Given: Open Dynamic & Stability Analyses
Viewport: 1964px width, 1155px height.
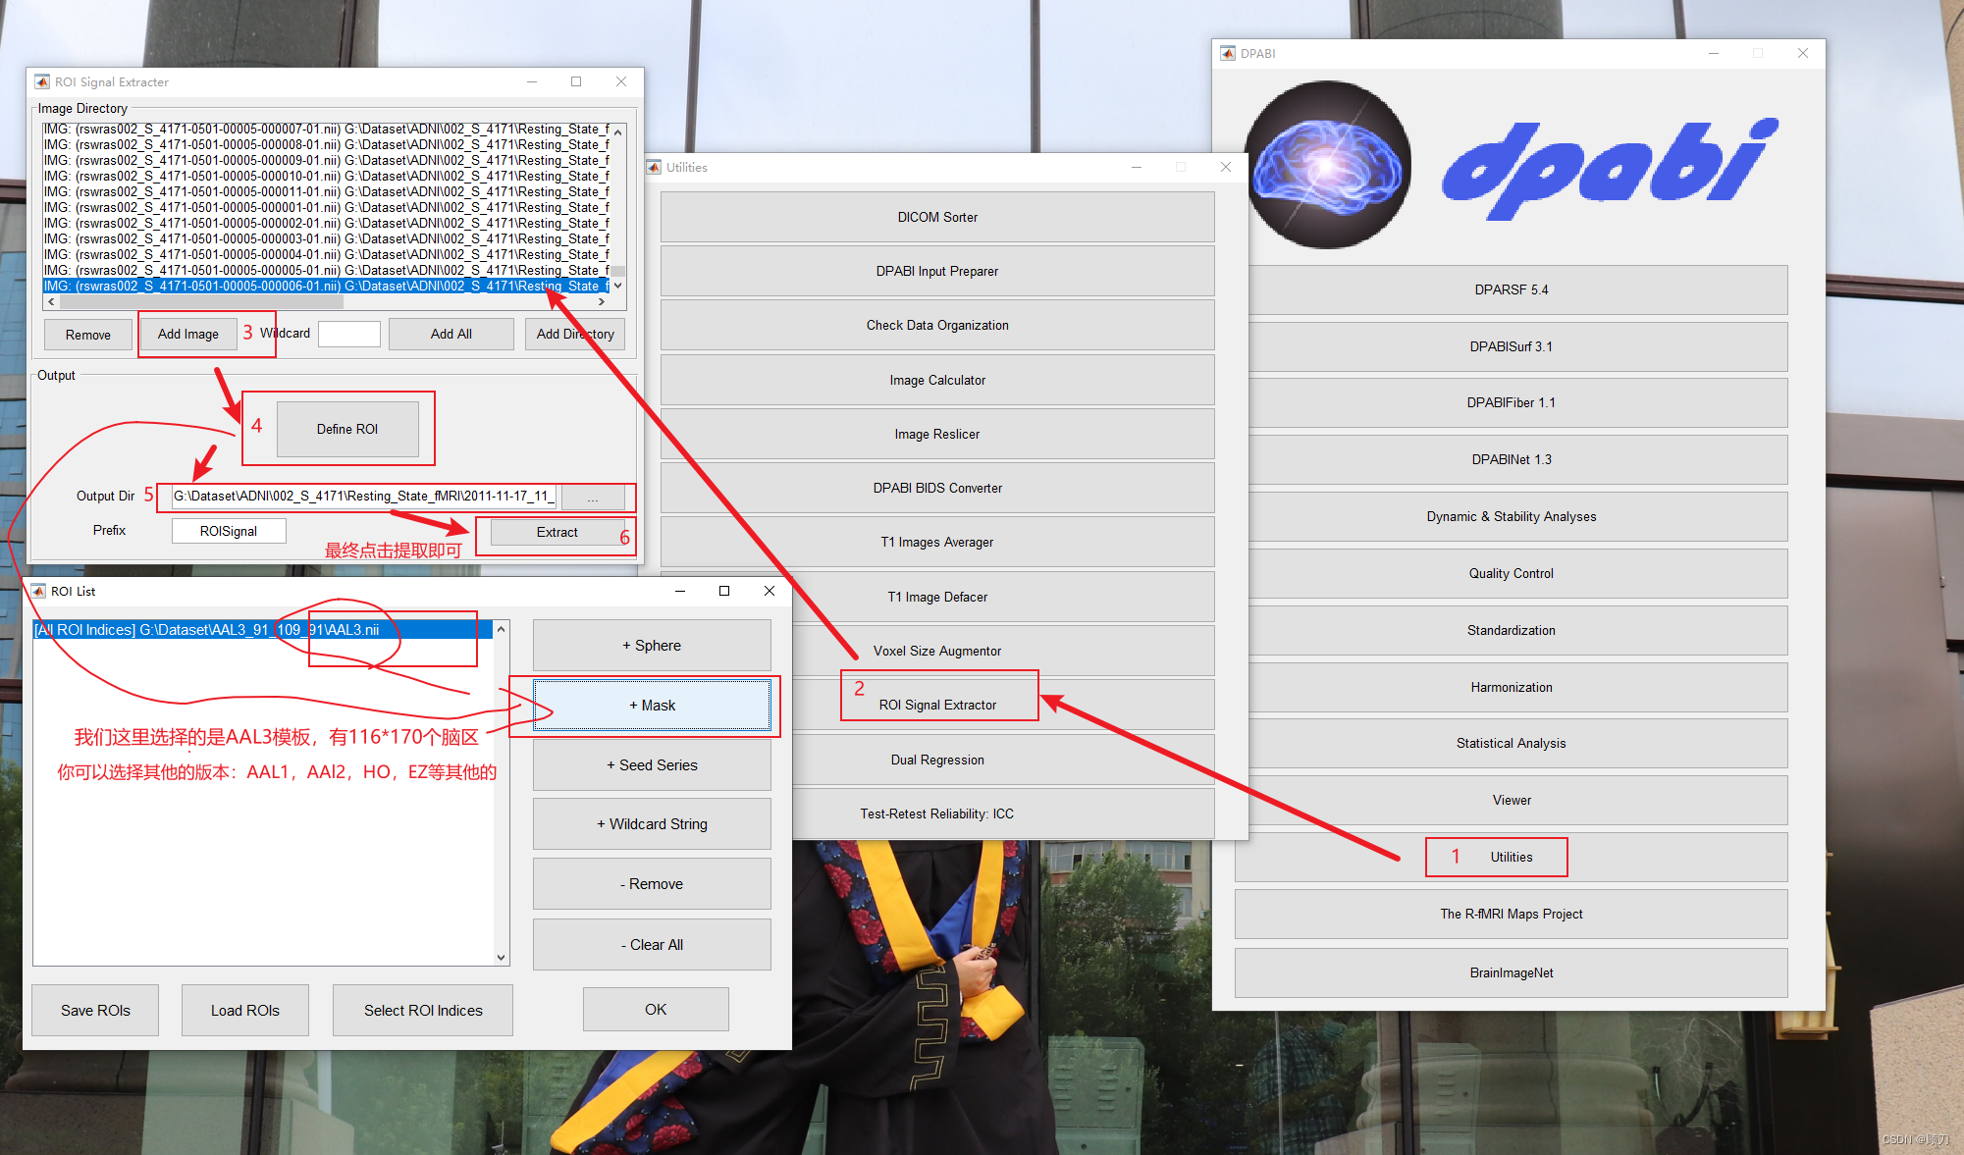Looking at the screenshot, I should pyautogui.click(x=1511, y=516).
